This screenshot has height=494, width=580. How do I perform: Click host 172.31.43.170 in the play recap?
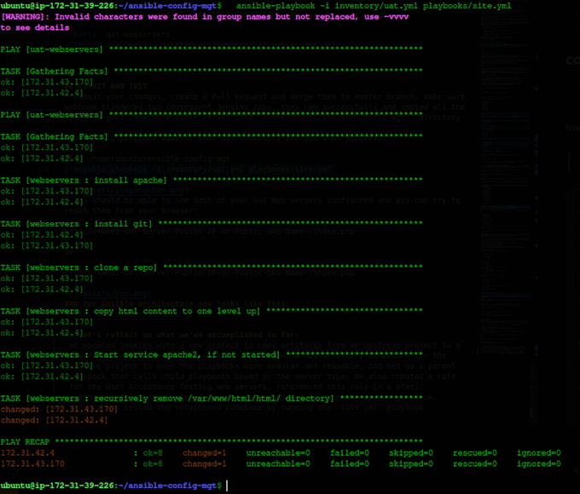coord(32,463)
